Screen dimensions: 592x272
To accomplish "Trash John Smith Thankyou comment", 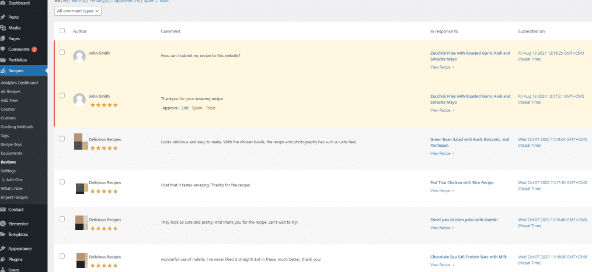I will 211,108.
